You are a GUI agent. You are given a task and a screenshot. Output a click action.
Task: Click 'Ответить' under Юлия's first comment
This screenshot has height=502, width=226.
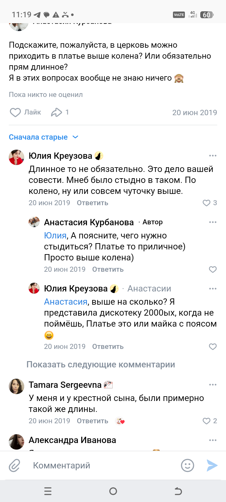click(92, 203)
